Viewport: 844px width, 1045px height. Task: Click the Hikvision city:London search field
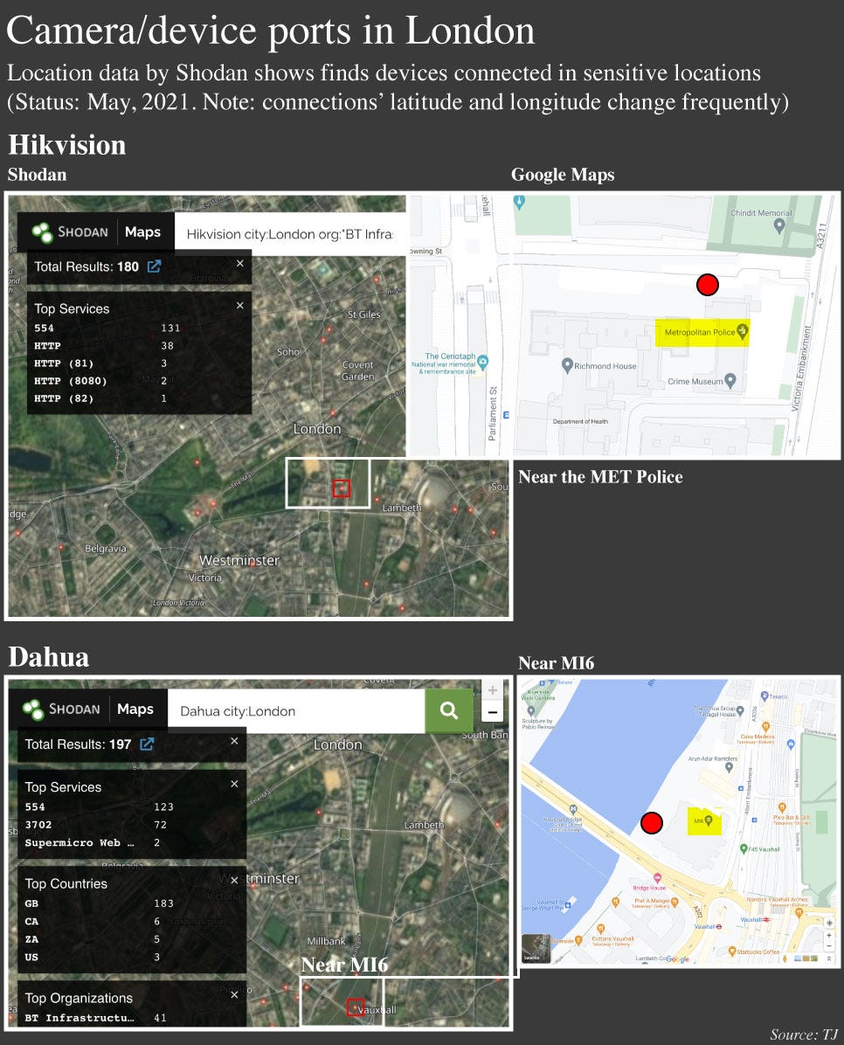(x=291, y=234)
